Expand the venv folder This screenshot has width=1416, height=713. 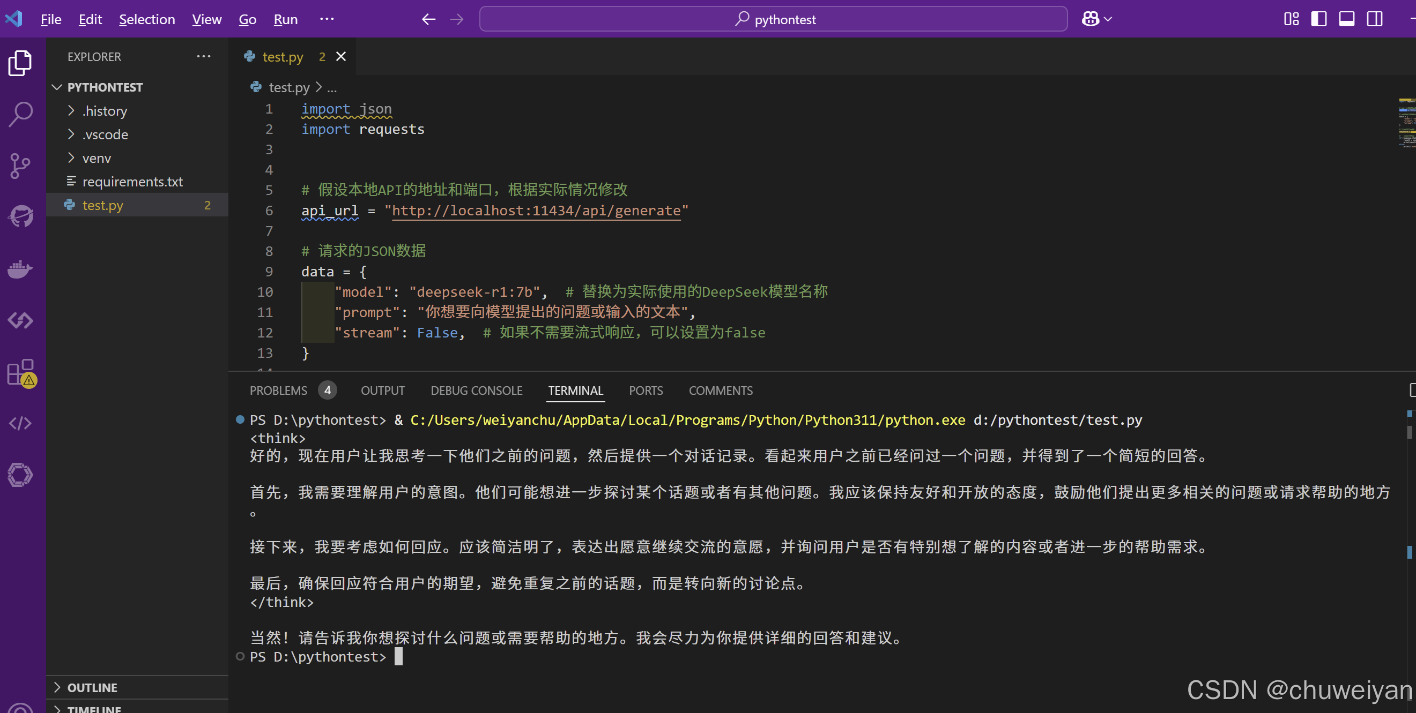pyautogui.click(x=97, y=158)
